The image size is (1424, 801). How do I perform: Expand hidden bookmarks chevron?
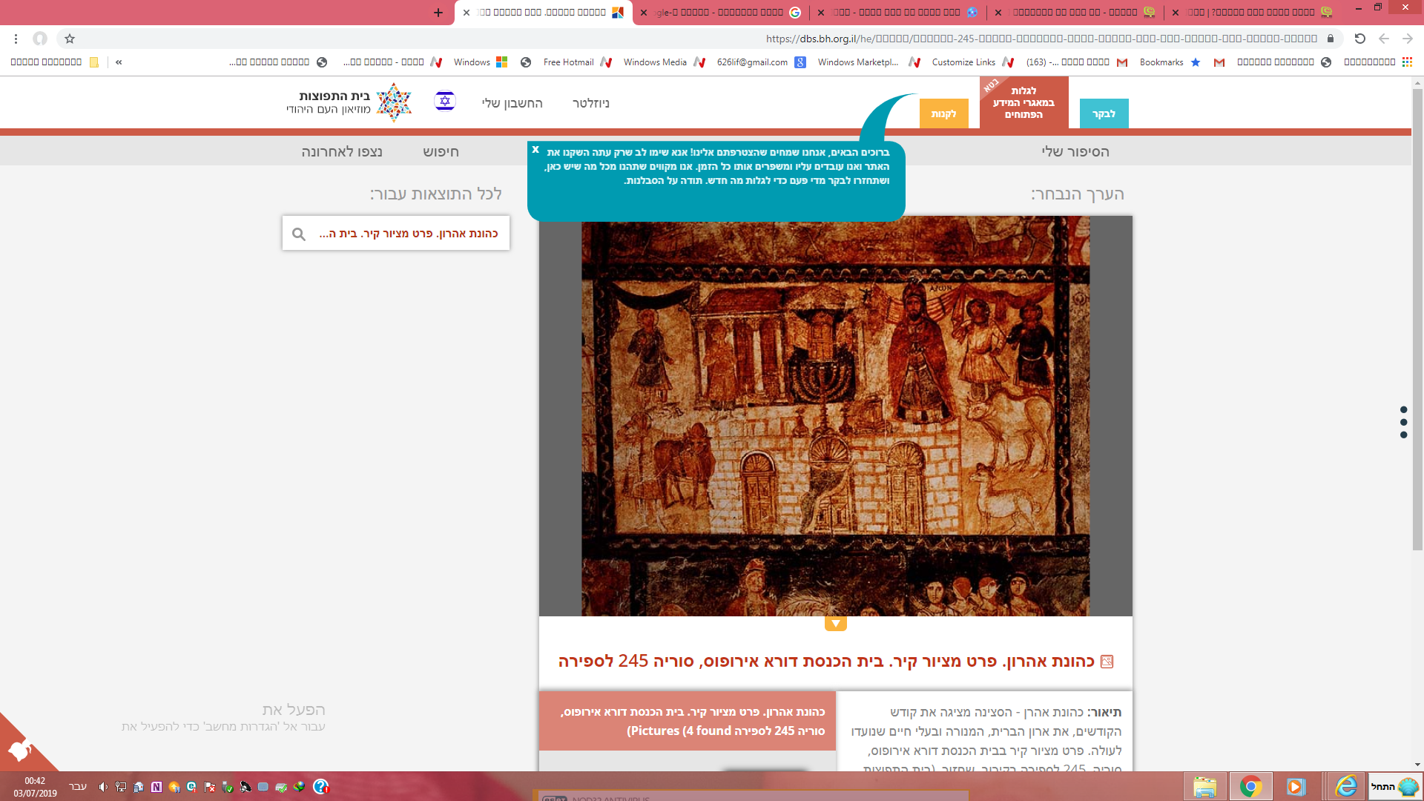click(x=119, y=62)
